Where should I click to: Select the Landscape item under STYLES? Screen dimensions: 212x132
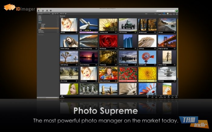(x=43, y=24)
